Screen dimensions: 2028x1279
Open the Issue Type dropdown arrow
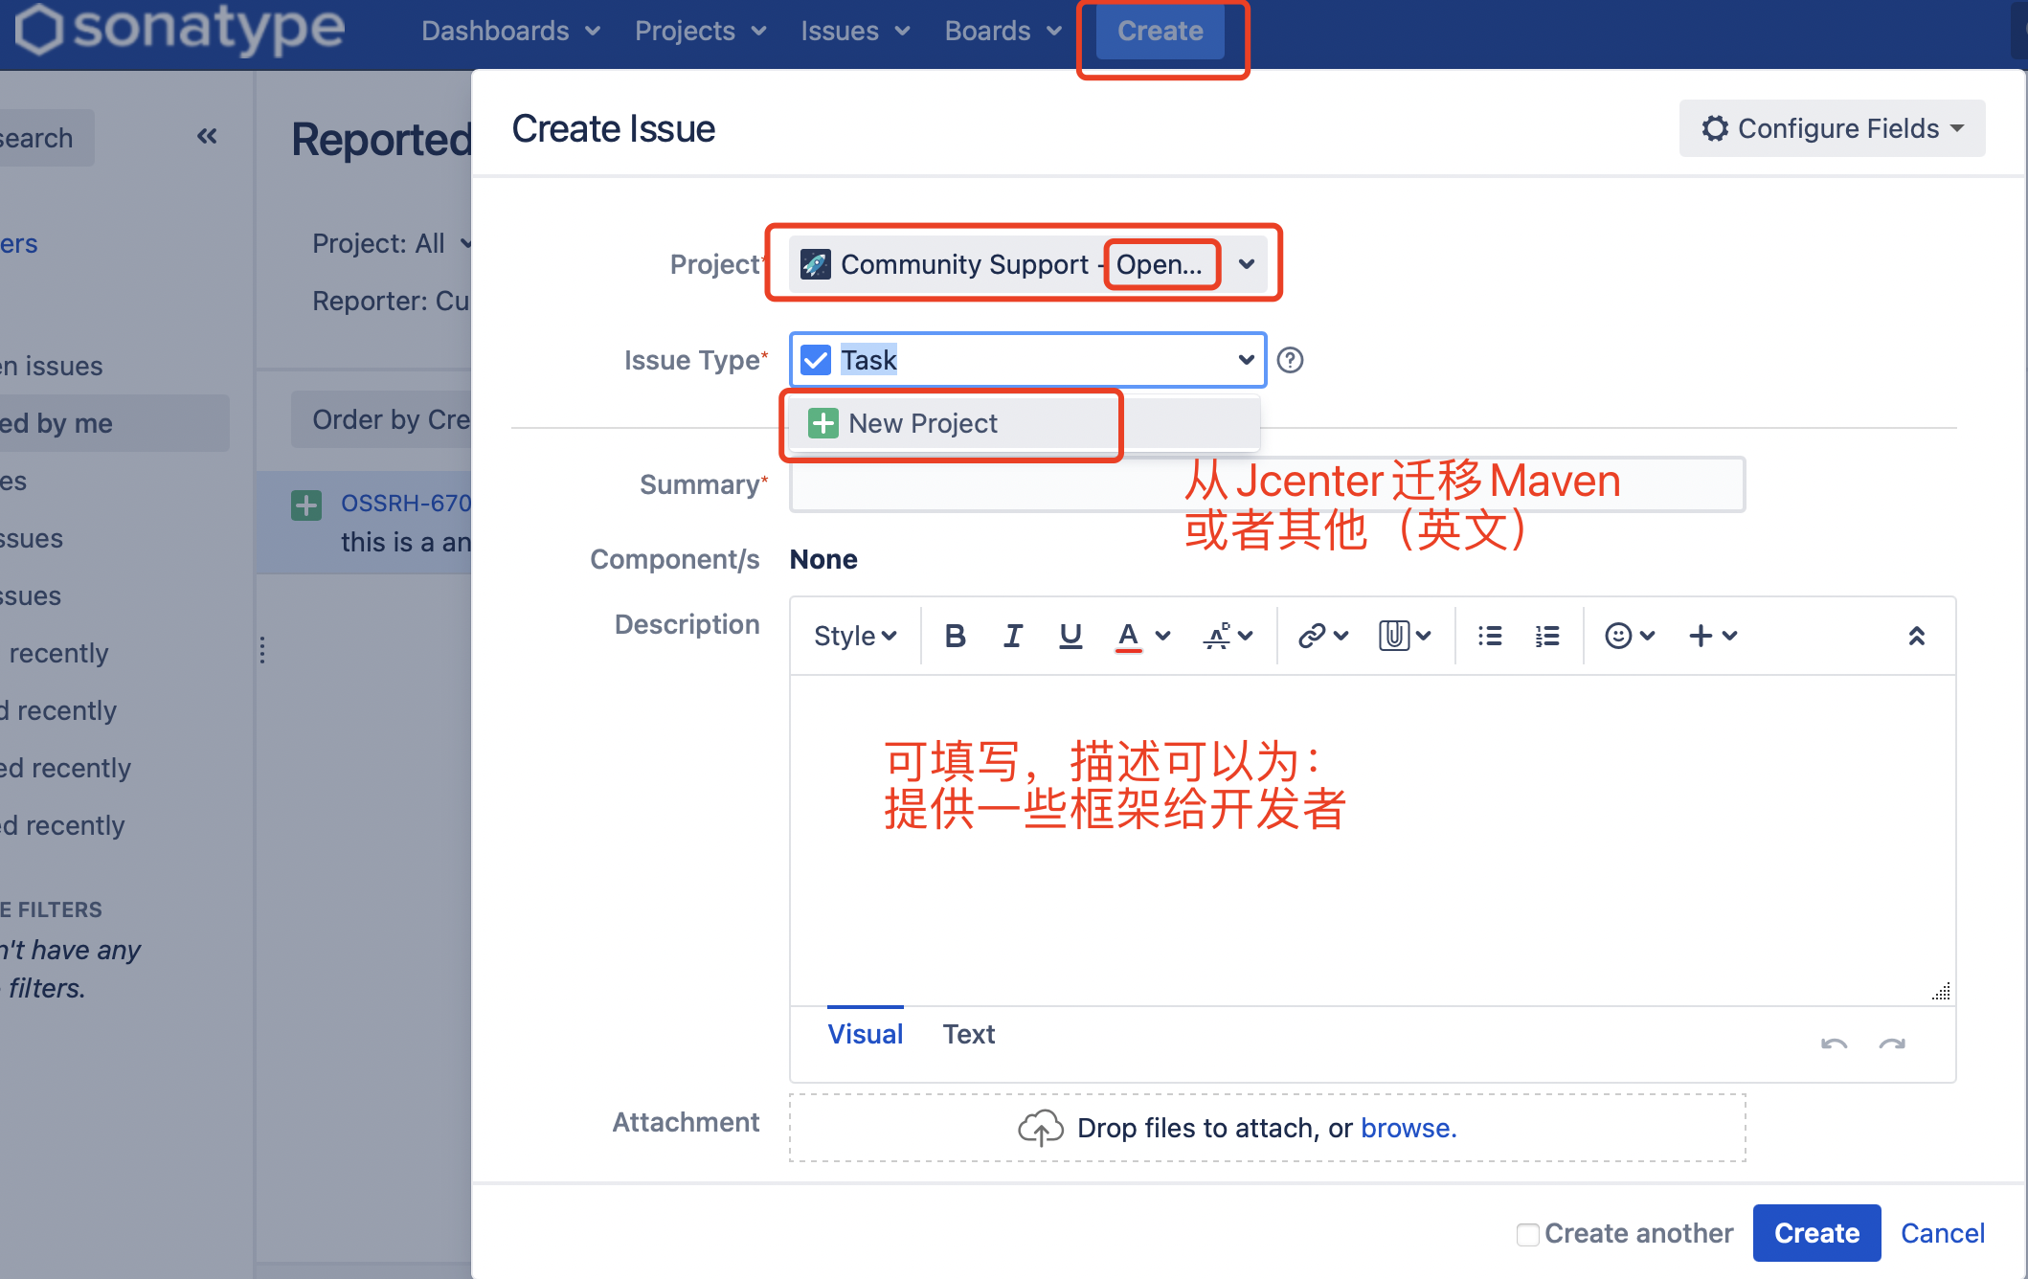point(1247,360)
